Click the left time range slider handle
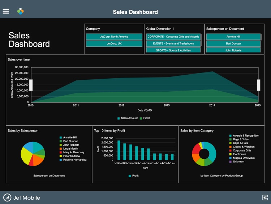Screen dimensions: 271x204 pyautogui.click(x=31, y=85)
